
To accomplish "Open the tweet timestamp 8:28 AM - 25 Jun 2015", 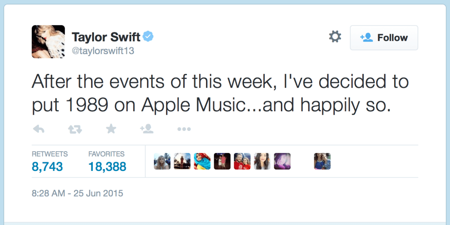I will [77, 193].
